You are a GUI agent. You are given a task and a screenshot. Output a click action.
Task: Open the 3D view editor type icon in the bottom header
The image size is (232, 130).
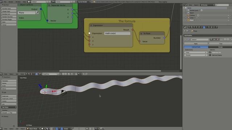(1, 129)
